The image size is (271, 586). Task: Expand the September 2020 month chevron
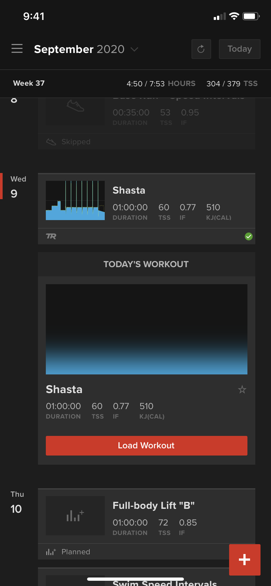tap(134, 49)
